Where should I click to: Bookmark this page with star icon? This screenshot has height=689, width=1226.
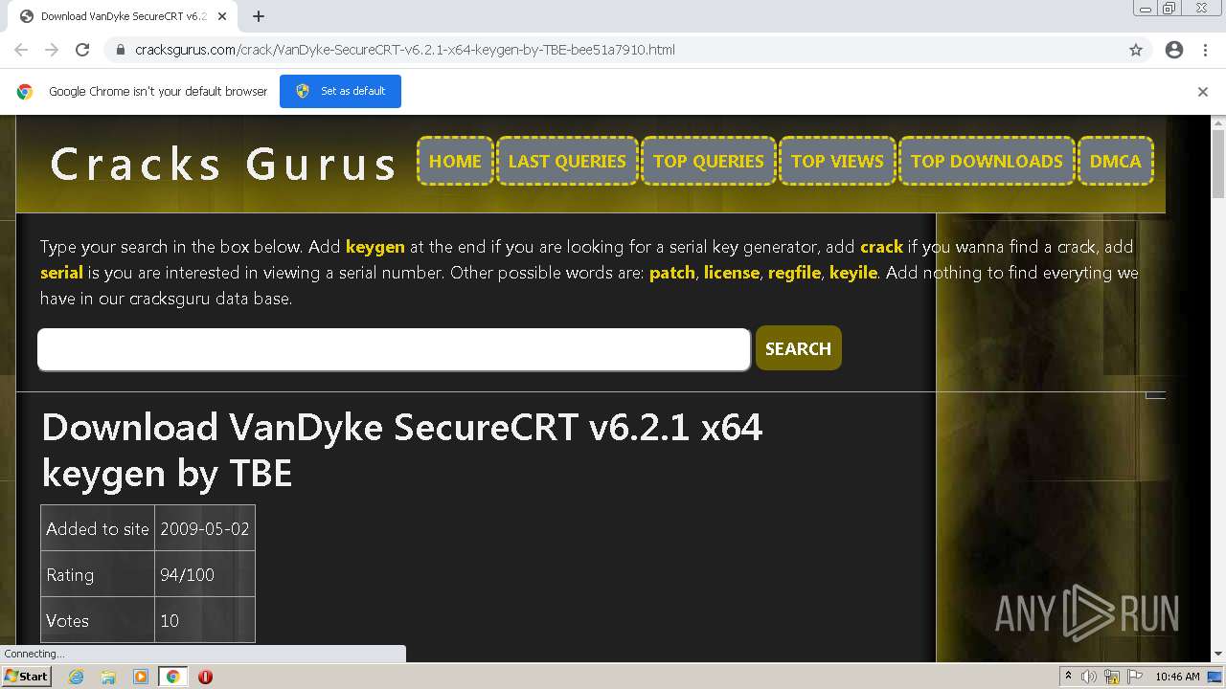click(x=1136, y=50)
